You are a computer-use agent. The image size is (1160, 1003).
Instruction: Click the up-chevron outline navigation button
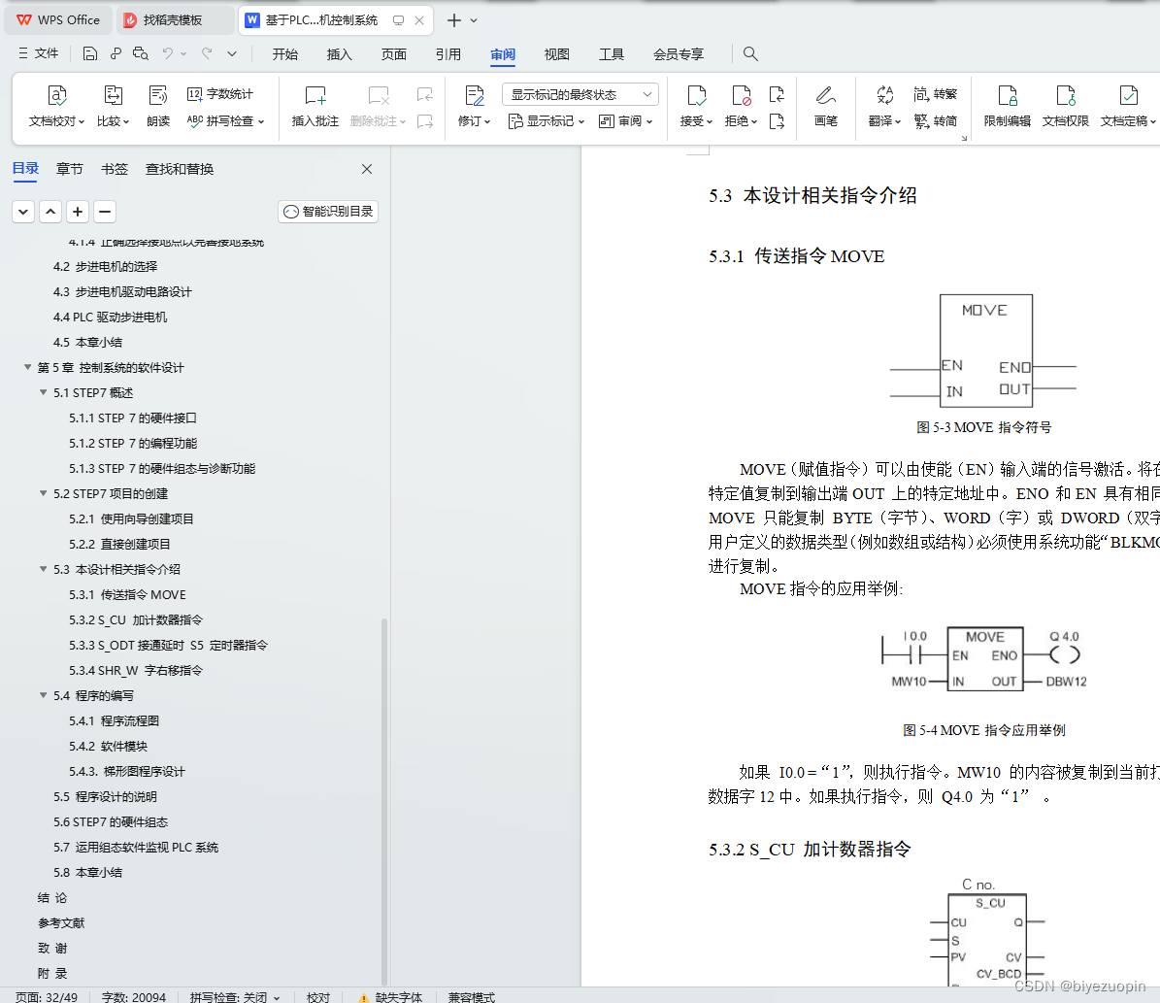[x=50, y=212]
